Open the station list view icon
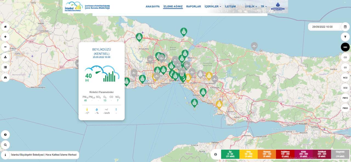The image size is (351, 162). click(x=5, y=67)
